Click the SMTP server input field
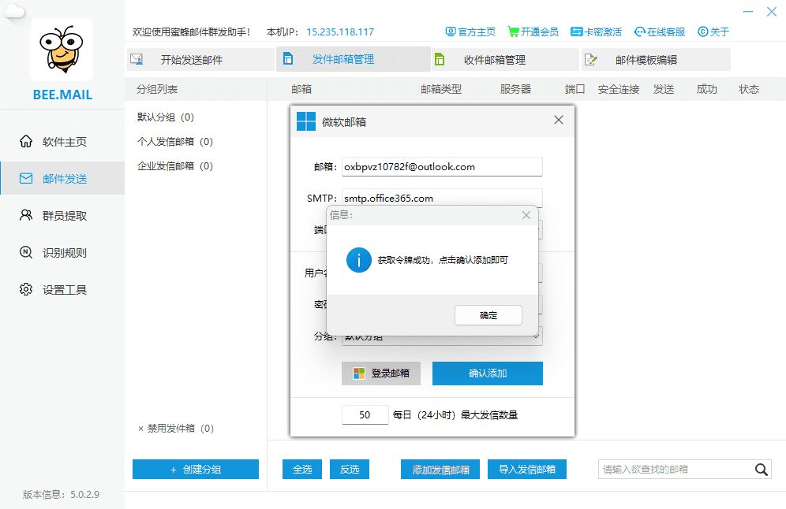The height and width of the screenshot is (509, 786). (x=442, y=198)
